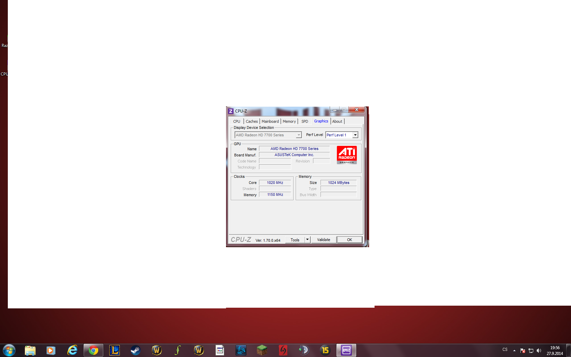This screenshot has width=571, height=357.
Task: Click the Minecraft grass block icon
Action: [262, 350]
